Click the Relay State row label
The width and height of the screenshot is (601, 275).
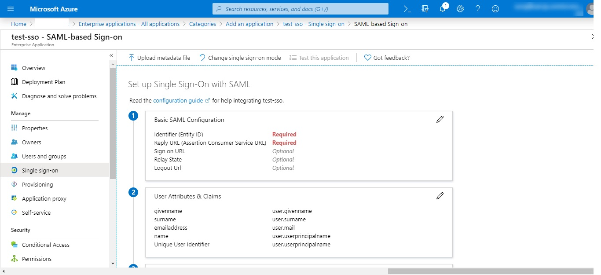click(168, 159)
